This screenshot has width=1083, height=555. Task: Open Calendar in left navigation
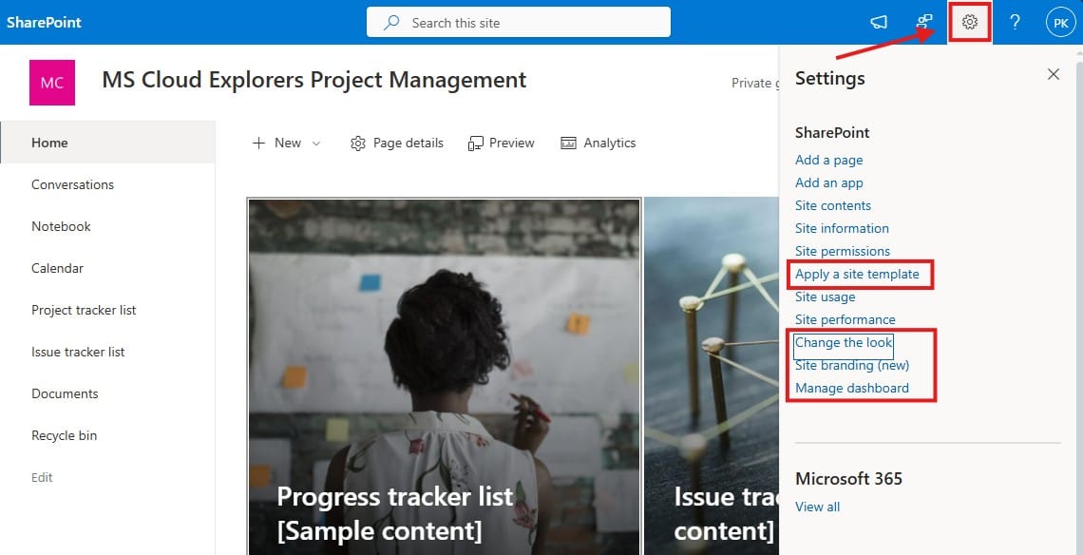(57, 268)
